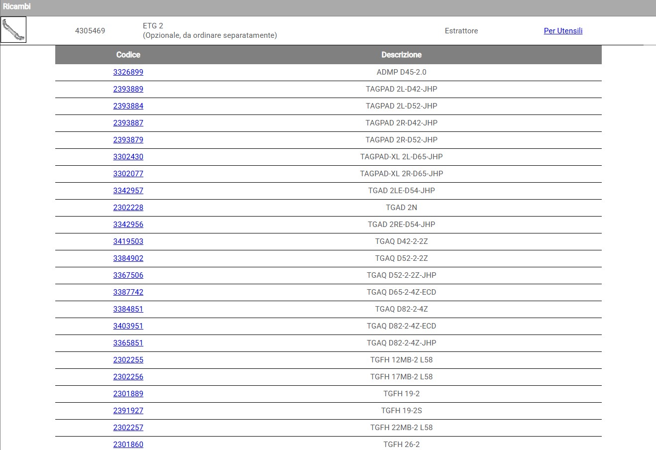The height and width of the screenshot is (450, 656).
Task: Select code 3342957 for TGAD 2LE-D54-JHP
Action: (x=128, y=191)
